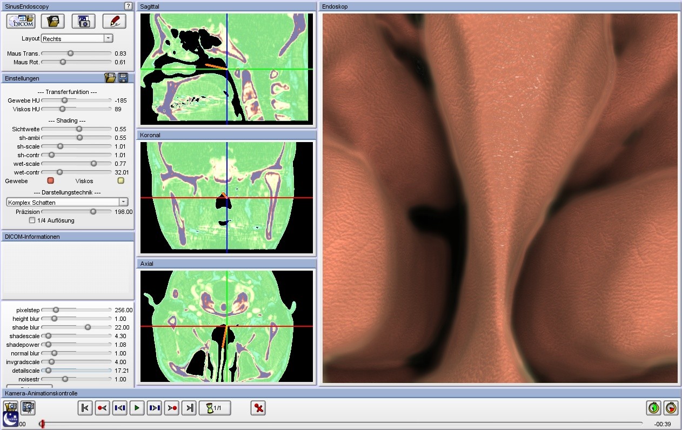Click the folder icon in Einstellungen header
682x430 pixels.
coord(110,78)
